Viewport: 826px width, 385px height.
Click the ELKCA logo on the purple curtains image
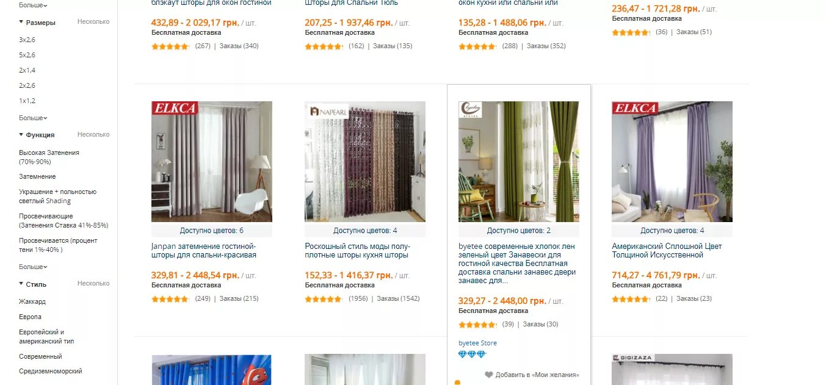pos(635,108)
